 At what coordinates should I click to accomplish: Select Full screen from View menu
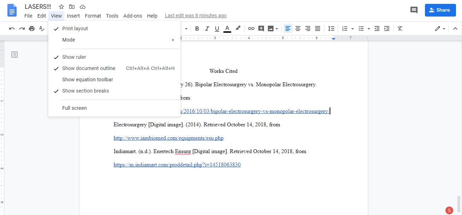coord(74,108)
